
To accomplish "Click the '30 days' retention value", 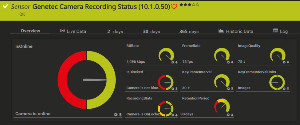I will (x=187, y=114).
